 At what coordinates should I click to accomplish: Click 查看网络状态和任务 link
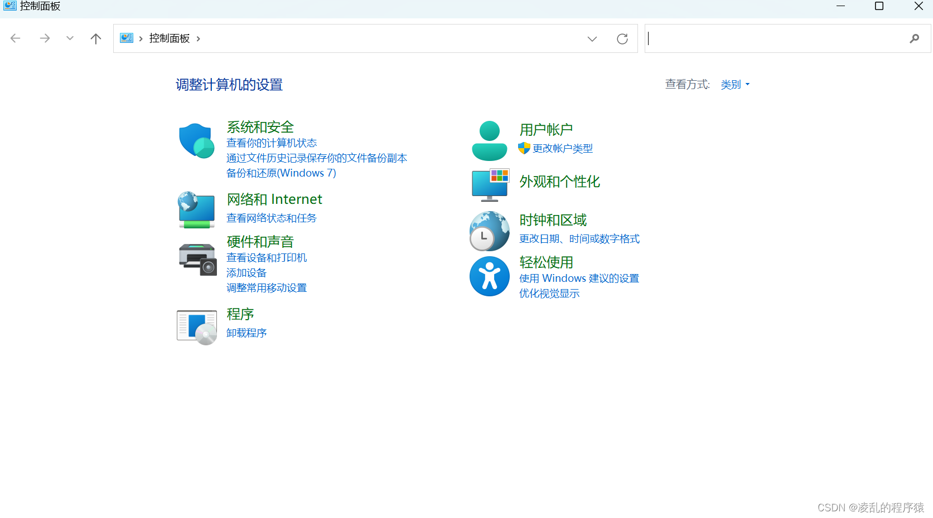(x=272, y=218)
